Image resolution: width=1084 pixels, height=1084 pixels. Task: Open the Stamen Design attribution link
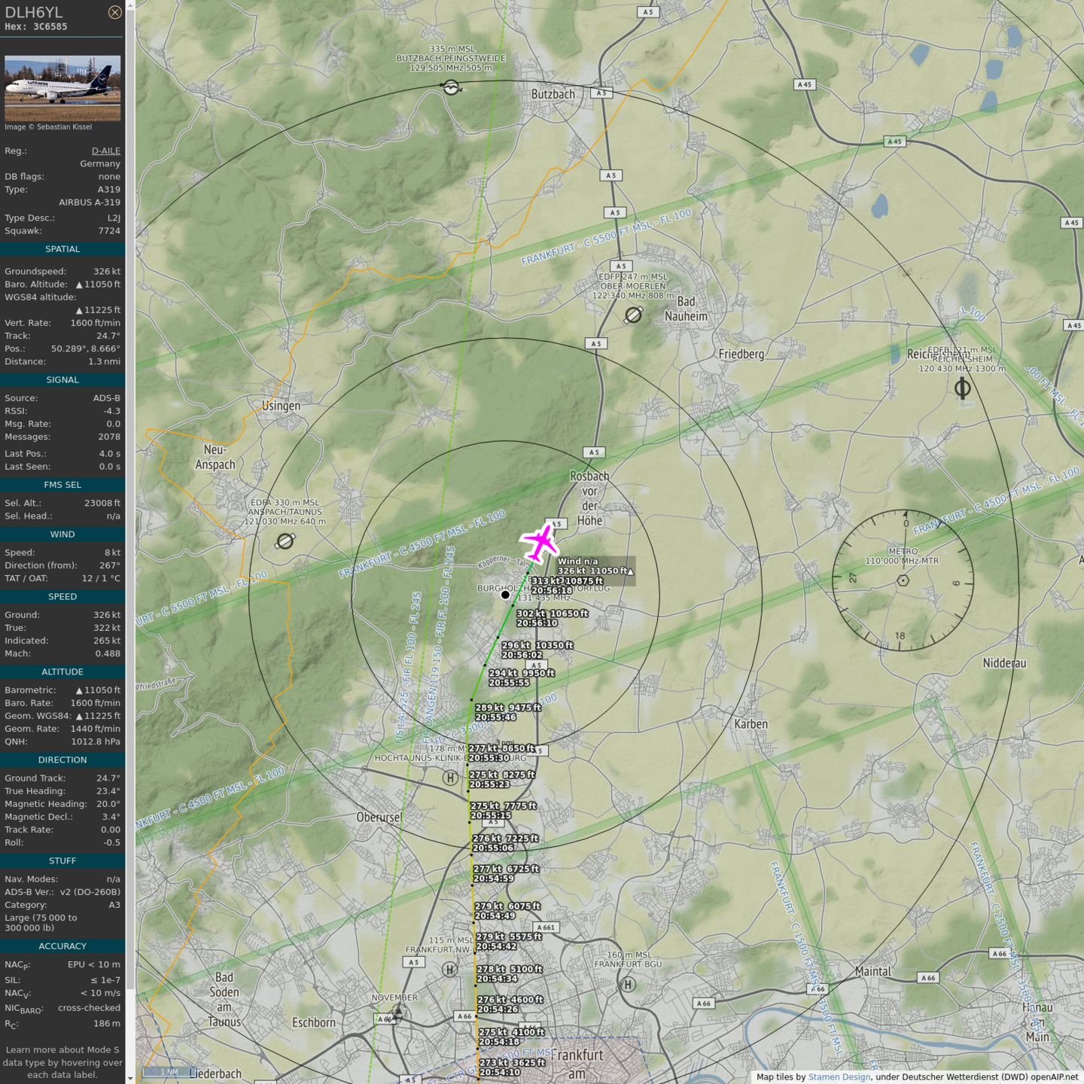(839, 1076)
